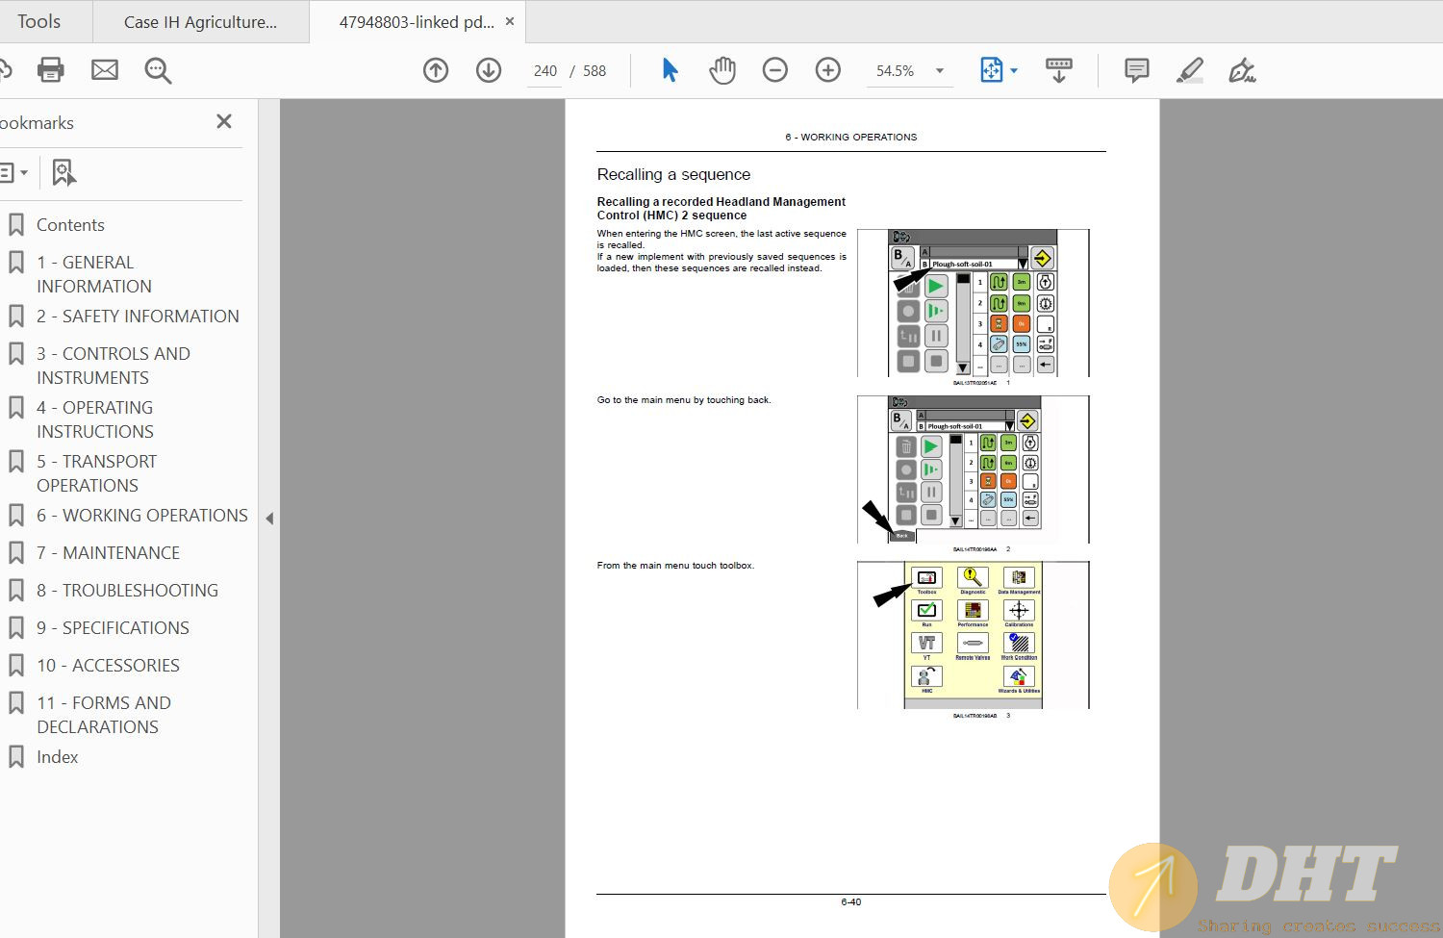
Task: Open the Tools tab
Action: coord(38,21)
